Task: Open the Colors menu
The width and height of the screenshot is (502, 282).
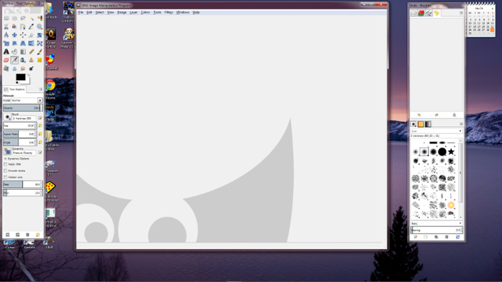Action: click(146, 12)
